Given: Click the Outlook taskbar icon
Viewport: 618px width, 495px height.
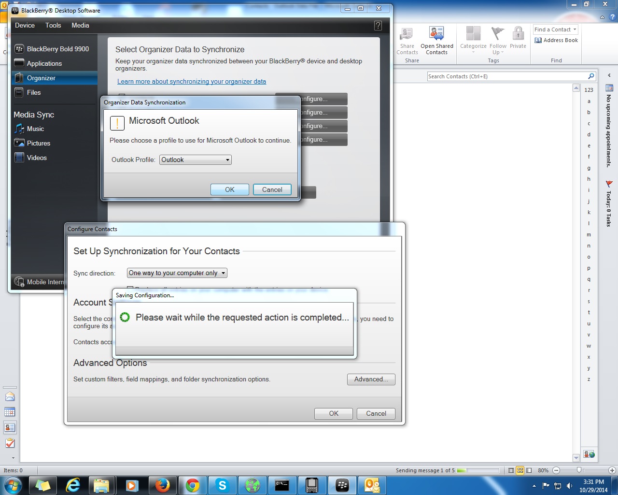Looking at the screenshot, I should tap(372, 485).
